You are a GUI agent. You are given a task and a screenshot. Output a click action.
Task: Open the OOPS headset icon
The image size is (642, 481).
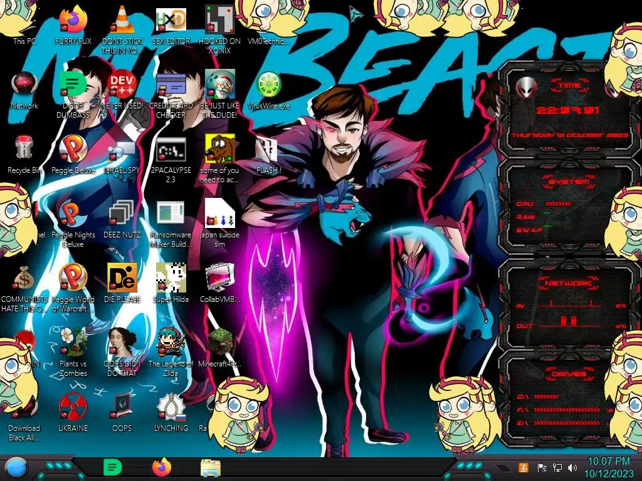click(122, 406)
